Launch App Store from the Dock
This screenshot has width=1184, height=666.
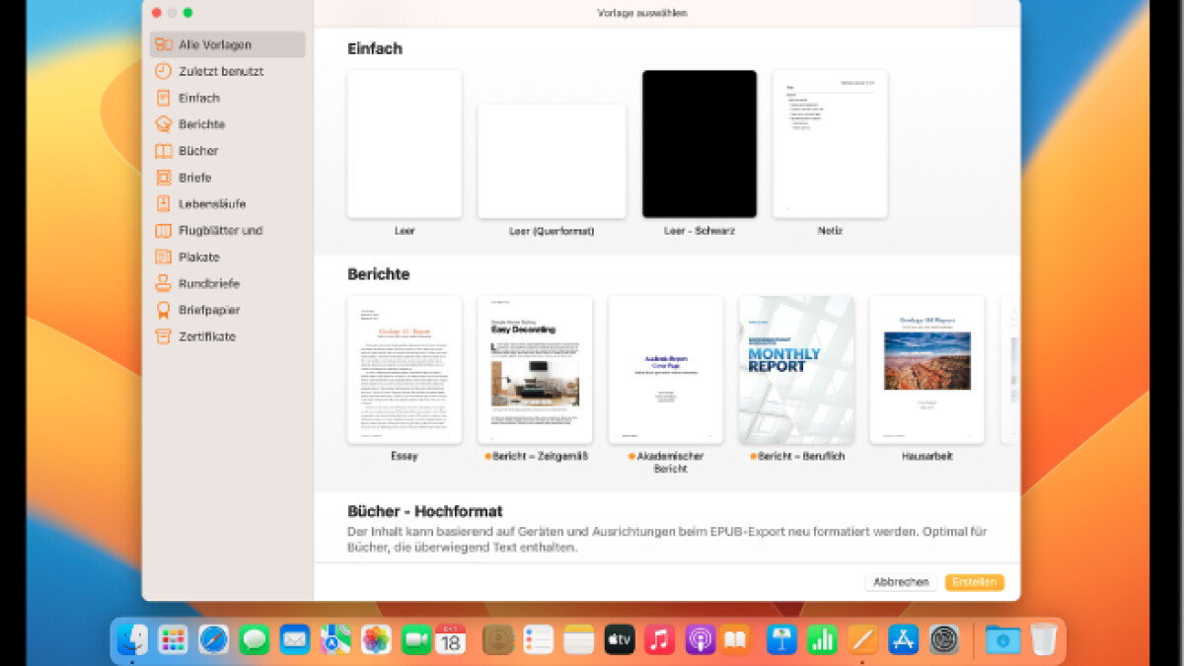click(x=904, y=639)
